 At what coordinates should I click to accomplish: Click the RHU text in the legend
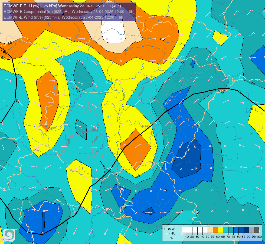point(172,233)
